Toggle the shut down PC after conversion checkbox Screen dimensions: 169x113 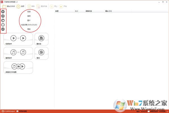click(x=149, y=111)
